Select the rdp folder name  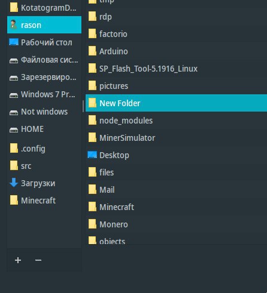(105, 17)
